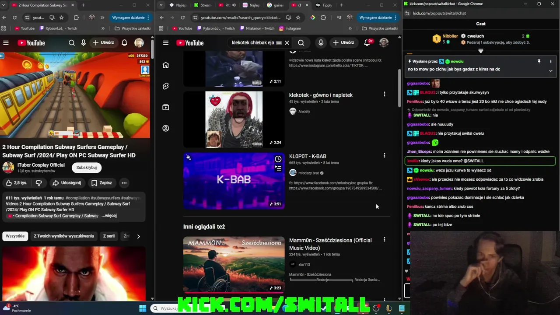Collapse the Kick chat leaderboard with the arrow icon
The width and height of the screenshot is (560, 315).
481,51
